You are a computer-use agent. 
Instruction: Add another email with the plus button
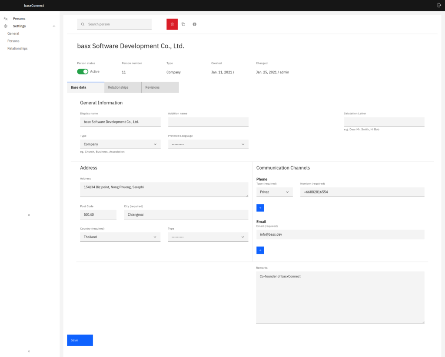click(x=260, y=250)
